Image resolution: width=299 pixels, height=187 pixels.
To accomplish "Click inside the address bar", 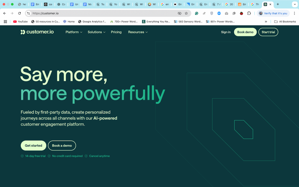I will (88, 13).
